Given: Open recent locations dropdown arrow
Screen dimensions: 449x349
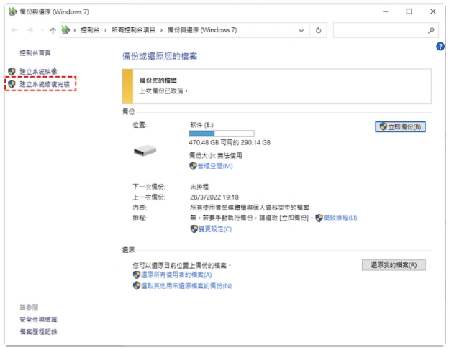Looking at the screenshot, I should click(x=42, y=30).
